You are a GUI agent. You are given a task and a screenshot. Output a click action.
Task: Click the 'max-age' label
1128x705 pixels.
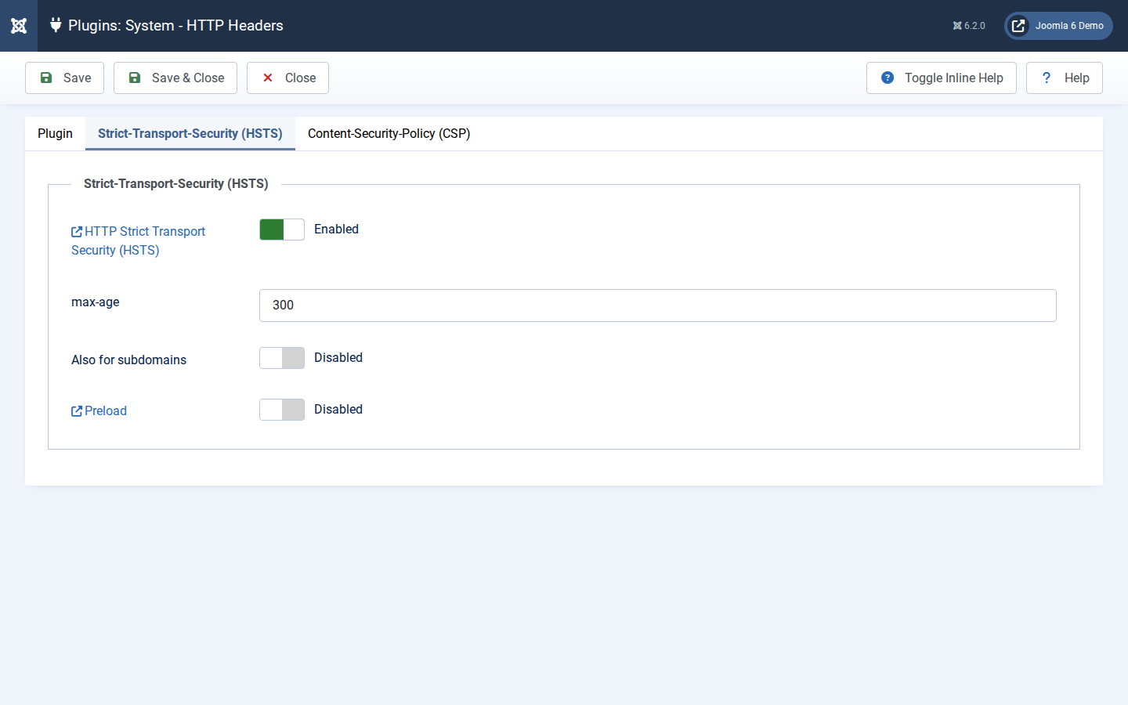tap(96, 302)
